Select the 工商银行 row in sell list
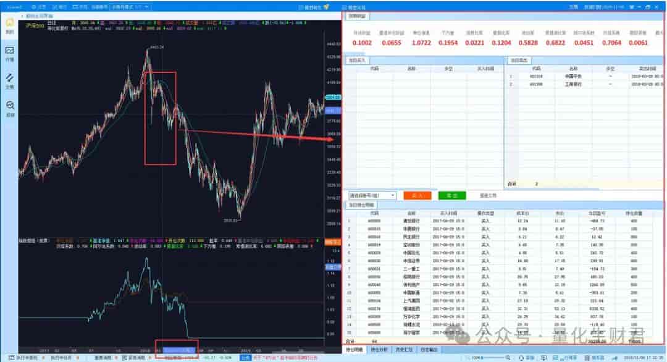The width and height of the screenshot is (667, 362). (585, 84)
